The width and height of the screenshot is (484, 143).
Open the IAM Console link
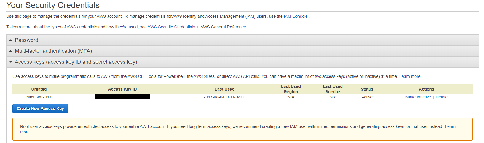pos(295,16)
